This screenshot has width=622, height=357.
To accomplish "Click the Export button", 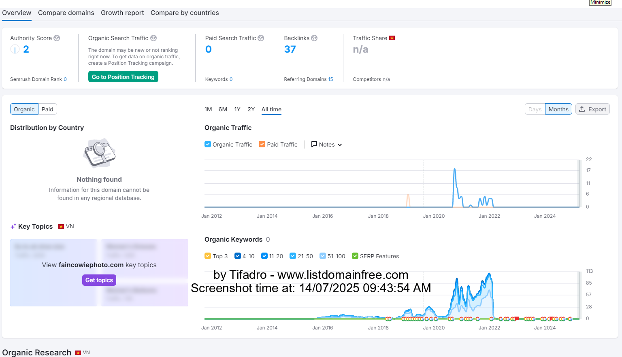I will point(592,109).
